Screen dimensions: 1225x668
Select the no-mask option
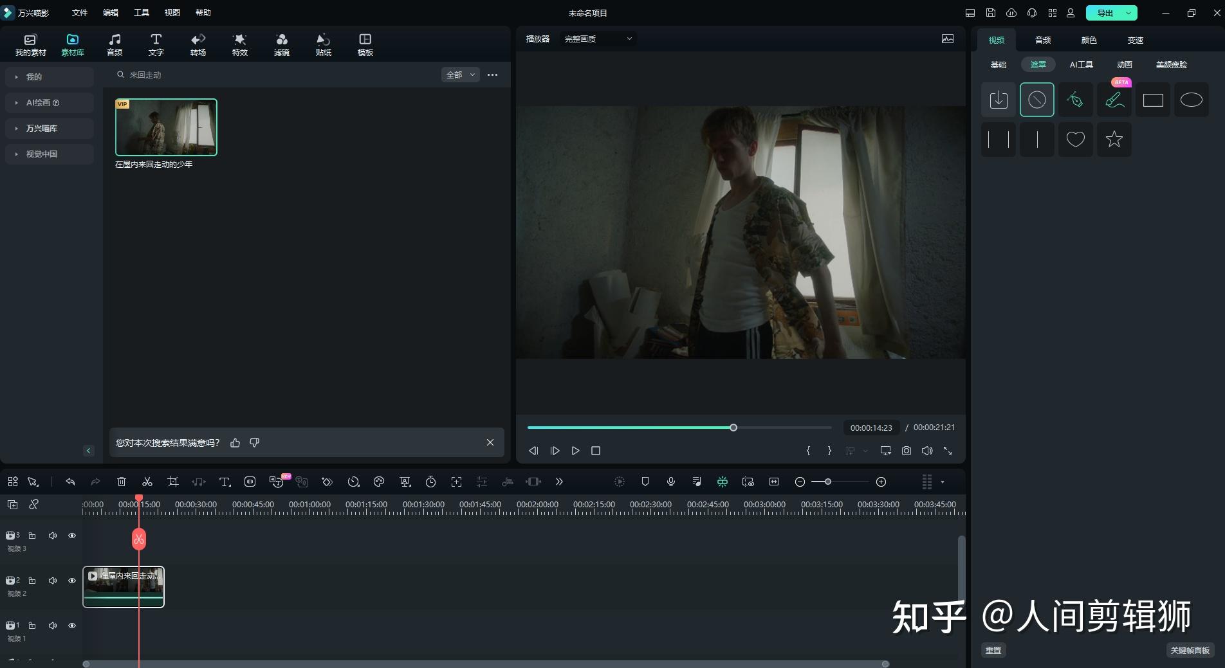pyautogui.click(x=1037, y=100)
